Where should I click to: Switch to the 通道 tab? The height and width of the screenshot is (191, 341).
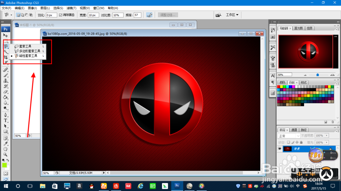294,130
